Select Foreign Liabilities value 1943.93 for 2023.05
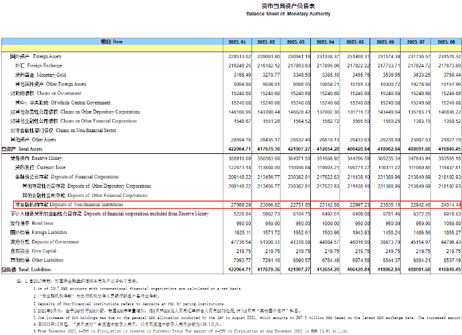This screenshot has height=335, width=462. click(361, 233)
